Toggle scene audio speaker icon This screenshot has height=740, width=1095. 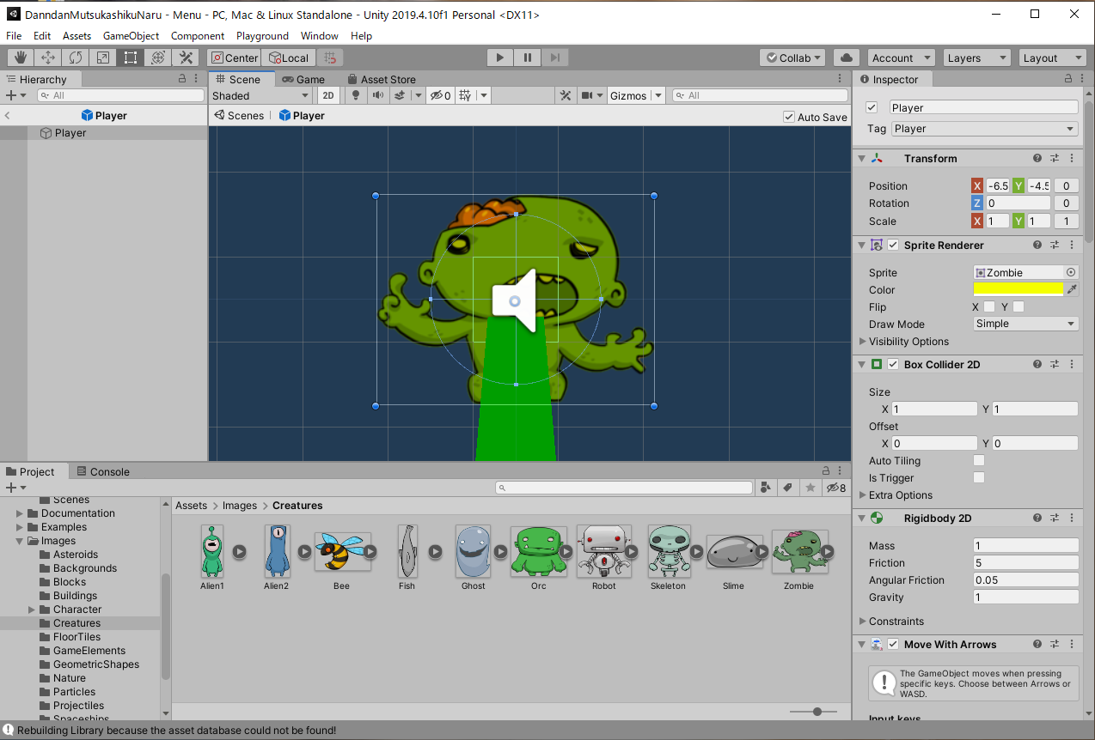[x=377, y=95]
